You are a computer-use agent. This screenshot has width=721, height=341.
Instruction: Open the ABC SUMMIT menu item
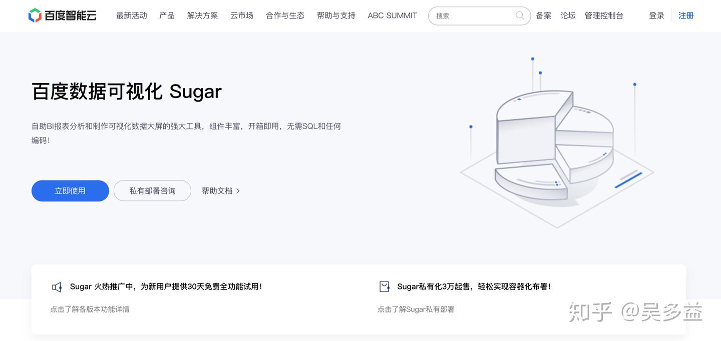(x=392, y=15)
